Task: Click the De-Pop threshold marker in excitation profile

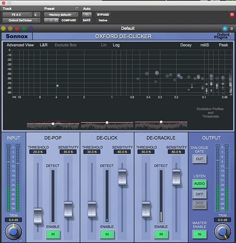Action: pos(53,124)
